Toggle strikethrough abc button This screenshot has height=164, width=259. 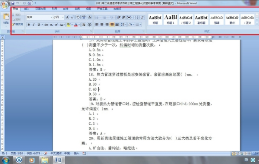point(46,25)
